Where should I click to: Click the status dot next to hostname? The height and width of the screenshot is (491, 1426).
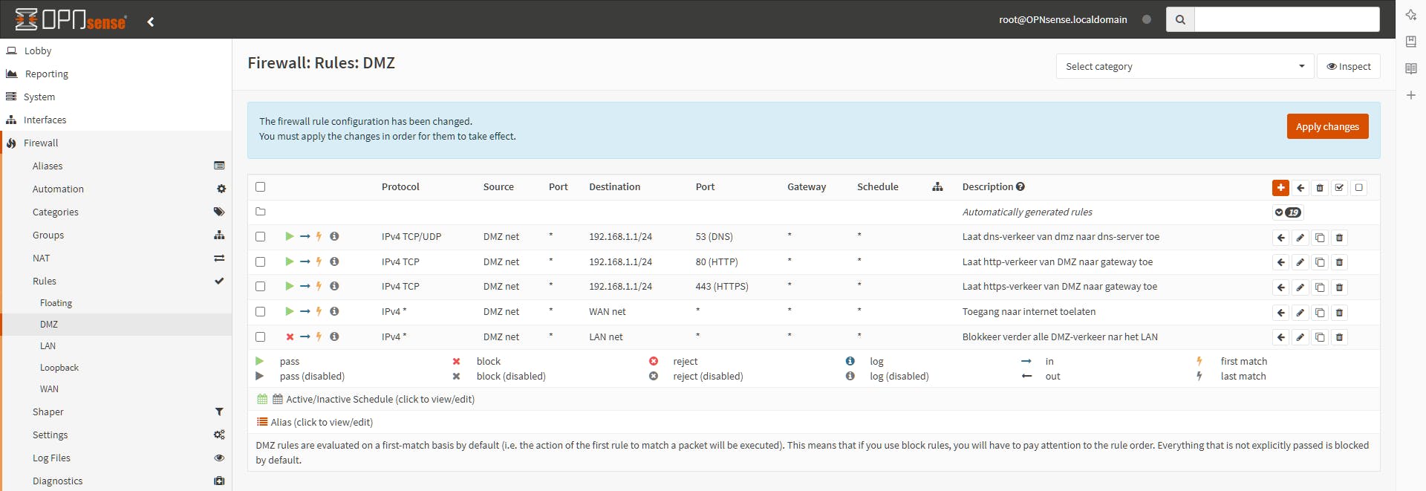coord(1147,19)
